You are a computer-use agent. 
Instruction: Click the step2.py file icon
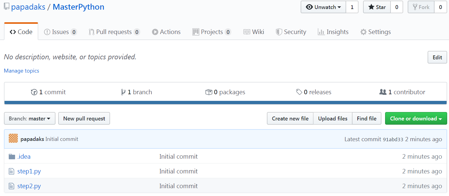coord(11,186)
